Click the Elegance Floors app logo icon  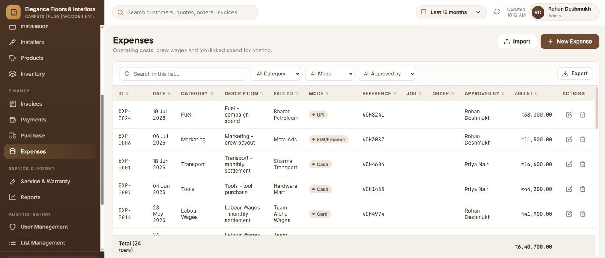point(14,12)
